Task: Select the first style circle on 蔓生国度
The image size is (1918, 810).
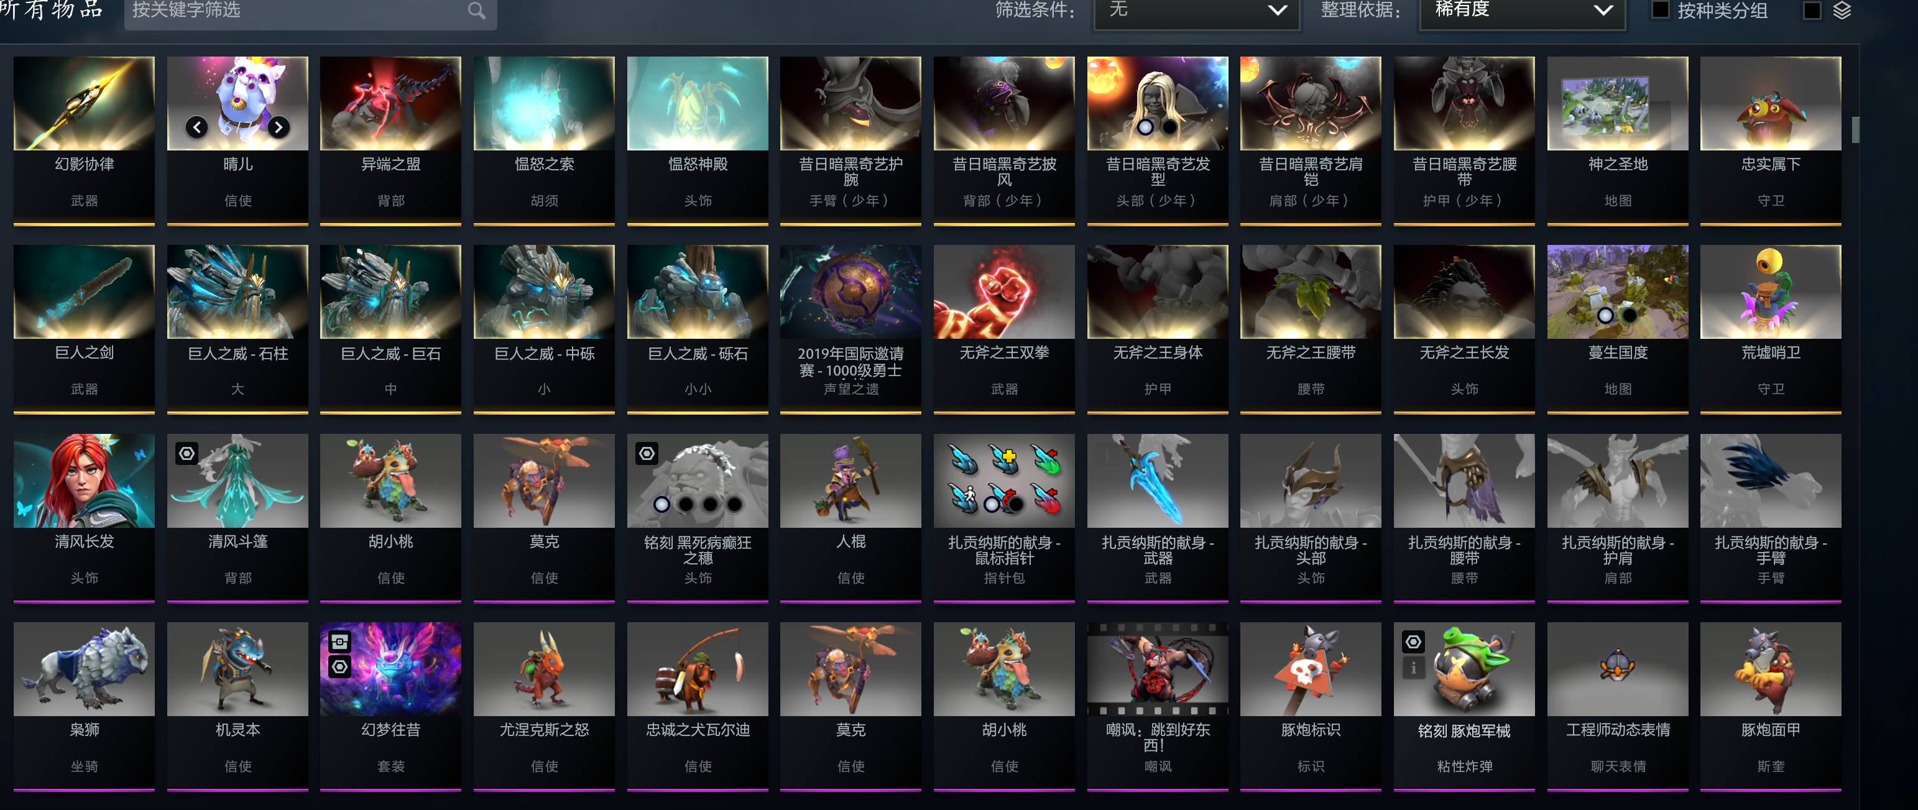Action: [x=1605, y=316]
